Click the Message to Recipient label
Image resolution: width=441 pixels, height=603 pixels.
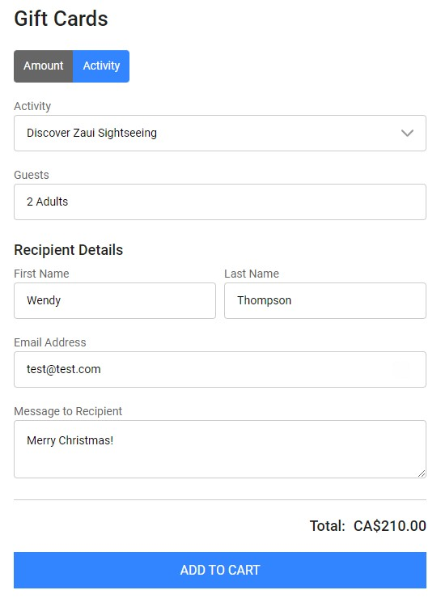pos(68,411)
